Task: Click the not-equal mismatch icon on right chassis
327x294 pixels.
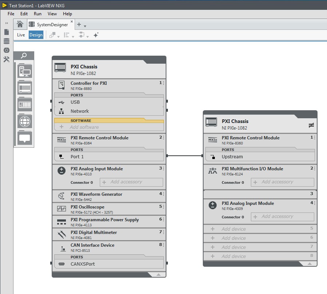Action: click(x=311, y=125)
